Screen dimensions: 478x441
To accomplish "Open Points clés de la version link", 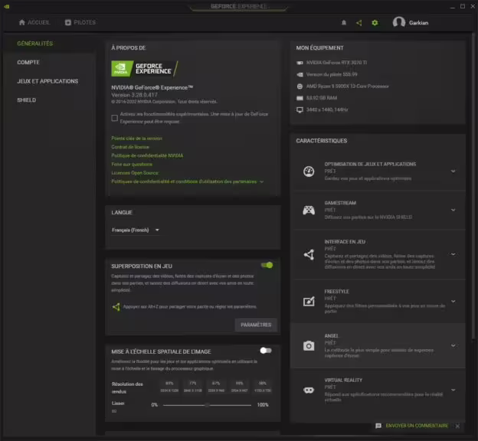I will click(x=137, y=139).
